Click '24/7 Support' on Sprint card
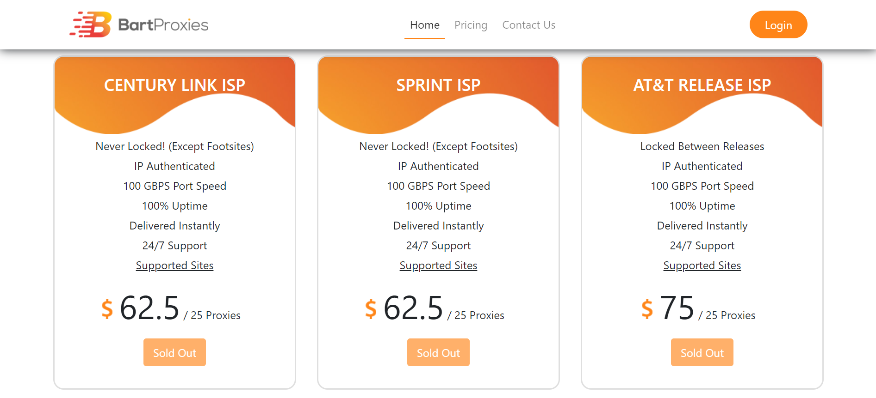This screenshot has width=876, height=398. pyautogui.click(x=438, y=246)
